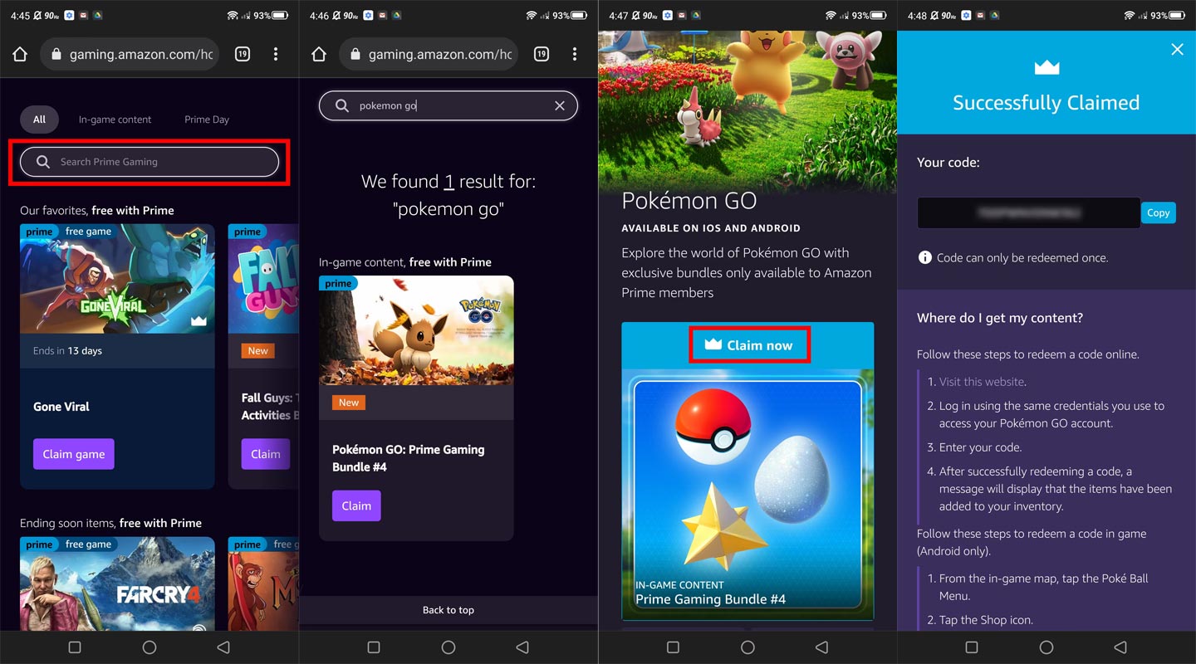The width and height of the screenshot is (1196, 664).
Task: Tap the home icon in the 4:45 screen
Action: pyautogui.click(x=20, y=54)
